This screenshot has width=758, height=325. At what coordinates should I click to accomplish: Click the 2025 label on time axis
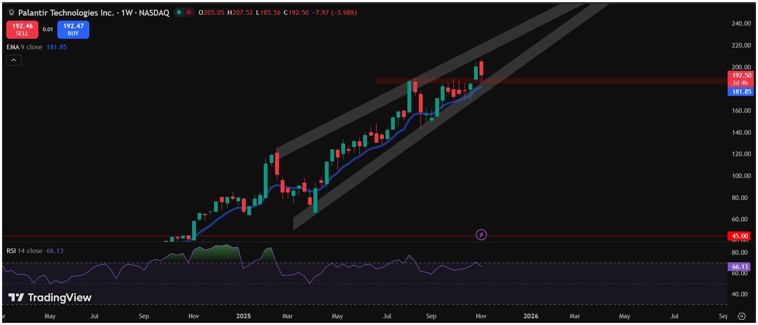point(244,316)
